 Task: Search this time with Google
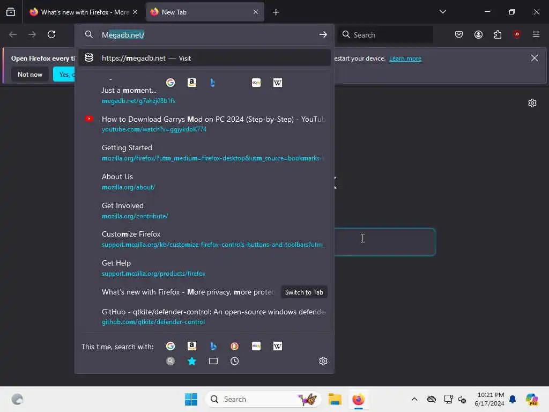170,346
